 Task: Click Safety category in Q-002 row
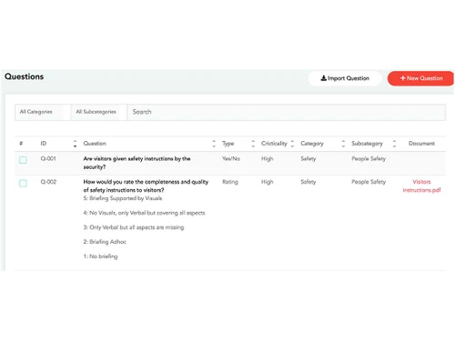(308, 182)
